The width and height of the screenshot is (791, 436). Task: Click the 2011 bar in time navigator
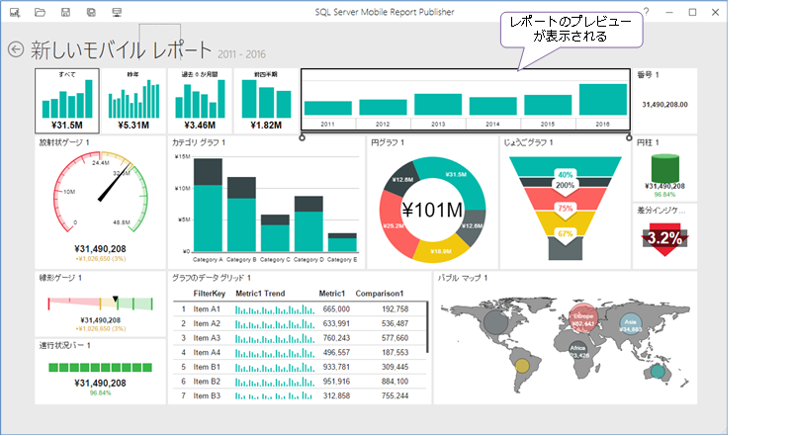pos(328,108)
